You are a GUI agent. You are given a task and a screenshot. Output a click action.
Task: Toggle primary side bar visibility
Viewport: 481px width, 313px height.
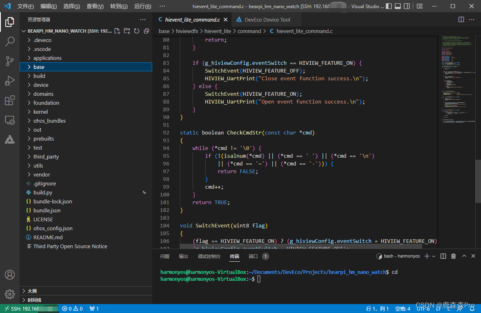pos(389,6)
